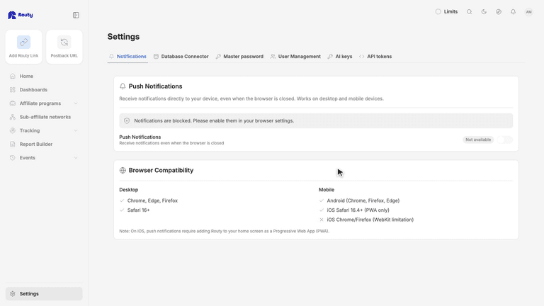Open the API tokens tab

[375, 56]
